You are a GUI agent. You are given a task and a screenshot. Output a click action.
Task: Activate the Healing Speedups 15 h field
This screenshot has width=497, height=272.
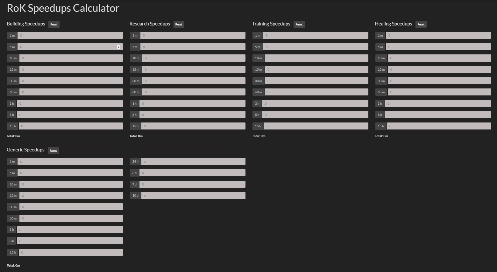coord(439,126)
